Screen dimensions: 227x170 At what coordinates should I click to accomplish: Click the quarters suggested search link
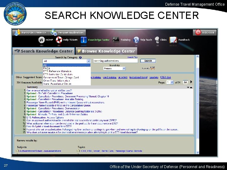(154, 77)
